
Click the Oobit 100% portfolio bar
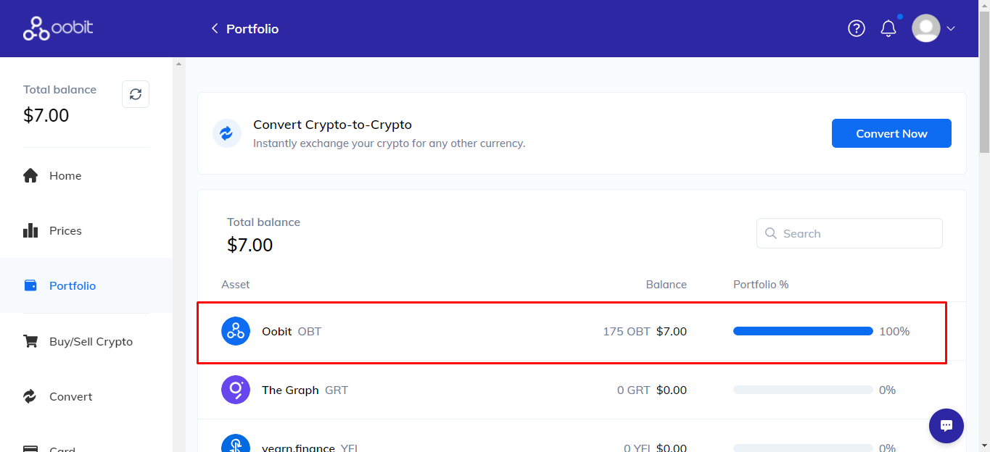803,331
